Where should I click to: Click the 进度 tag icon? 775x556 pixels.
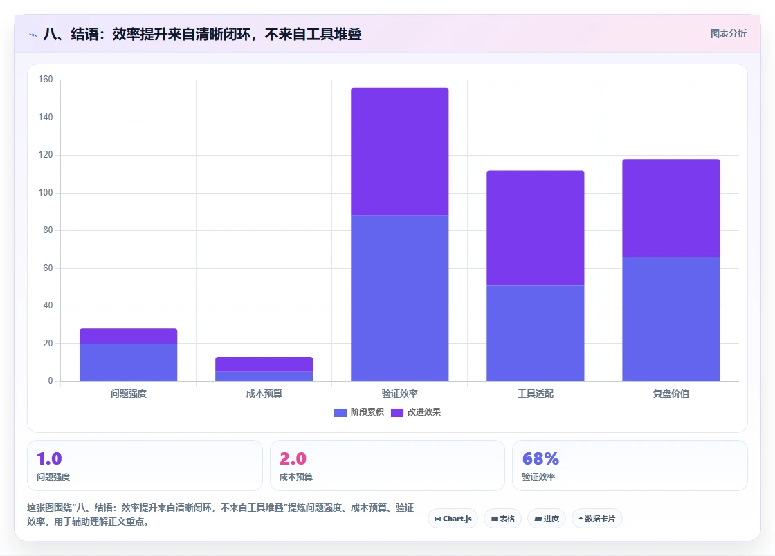pos(538,519)
